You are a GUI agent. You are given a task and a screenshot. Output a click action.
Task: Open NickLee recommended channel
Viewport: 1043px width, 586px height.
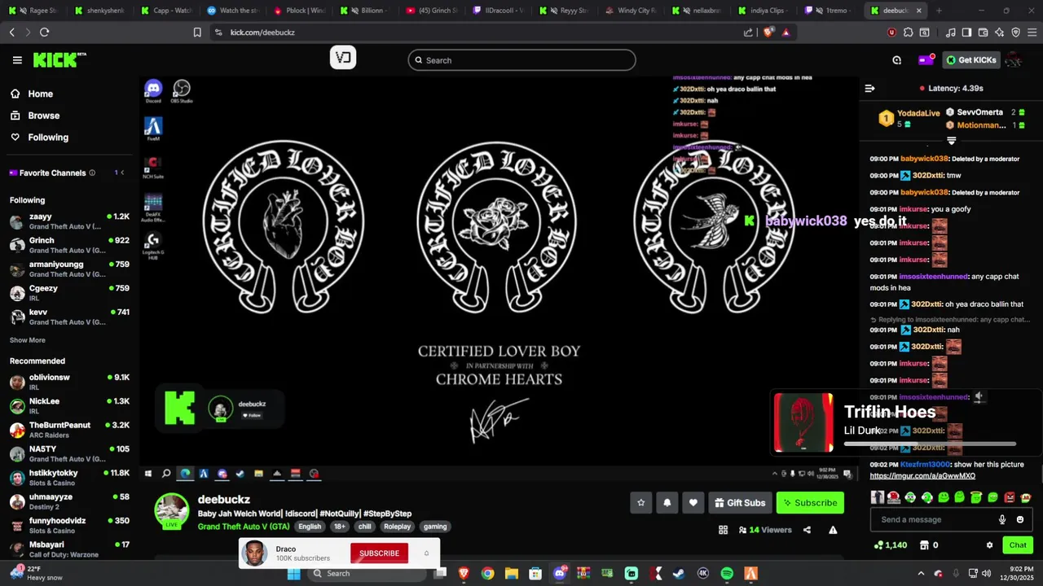pos(69,405)
